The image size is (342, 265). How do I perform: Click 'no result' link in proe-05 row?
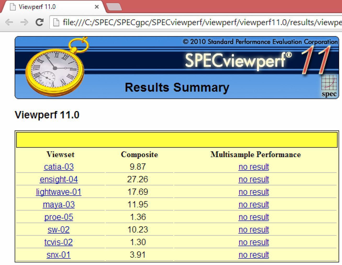(x=254, y=217)
